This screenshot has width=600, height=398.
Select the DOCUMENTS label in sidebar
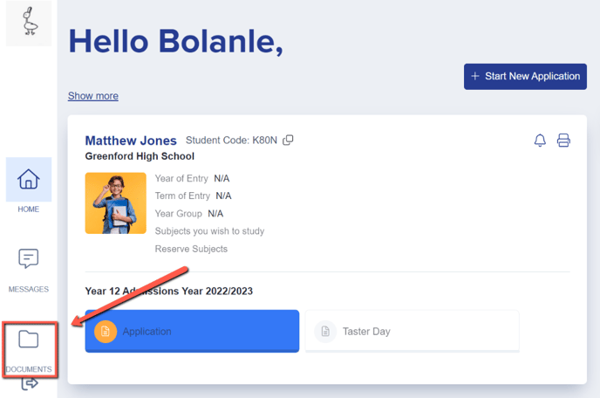[29, 369]
